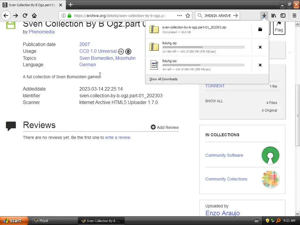Go back to the previous page

[x=6, y=16]
